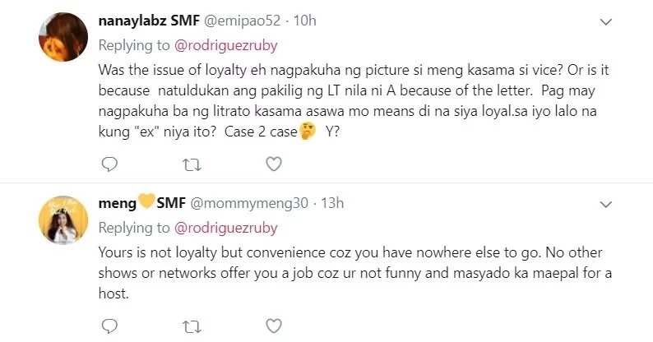This screenshot has height=342, width=653.
Task: Open @rodriguezruby link in second tweet
Action: coord(225,228)
